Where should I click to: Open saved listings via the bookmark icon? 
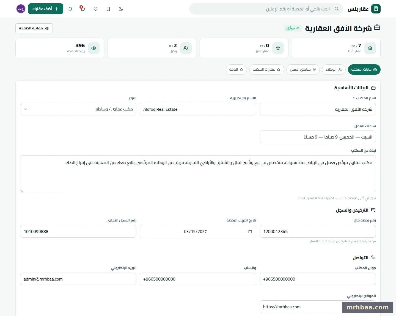point(108,9)
